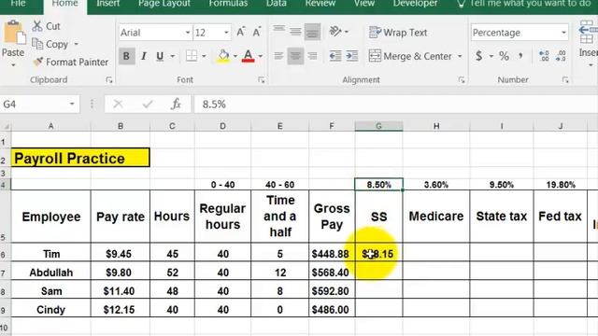Switch to the Insert tab
This screenshot has height=336, width=598.
tap(108, 4)
